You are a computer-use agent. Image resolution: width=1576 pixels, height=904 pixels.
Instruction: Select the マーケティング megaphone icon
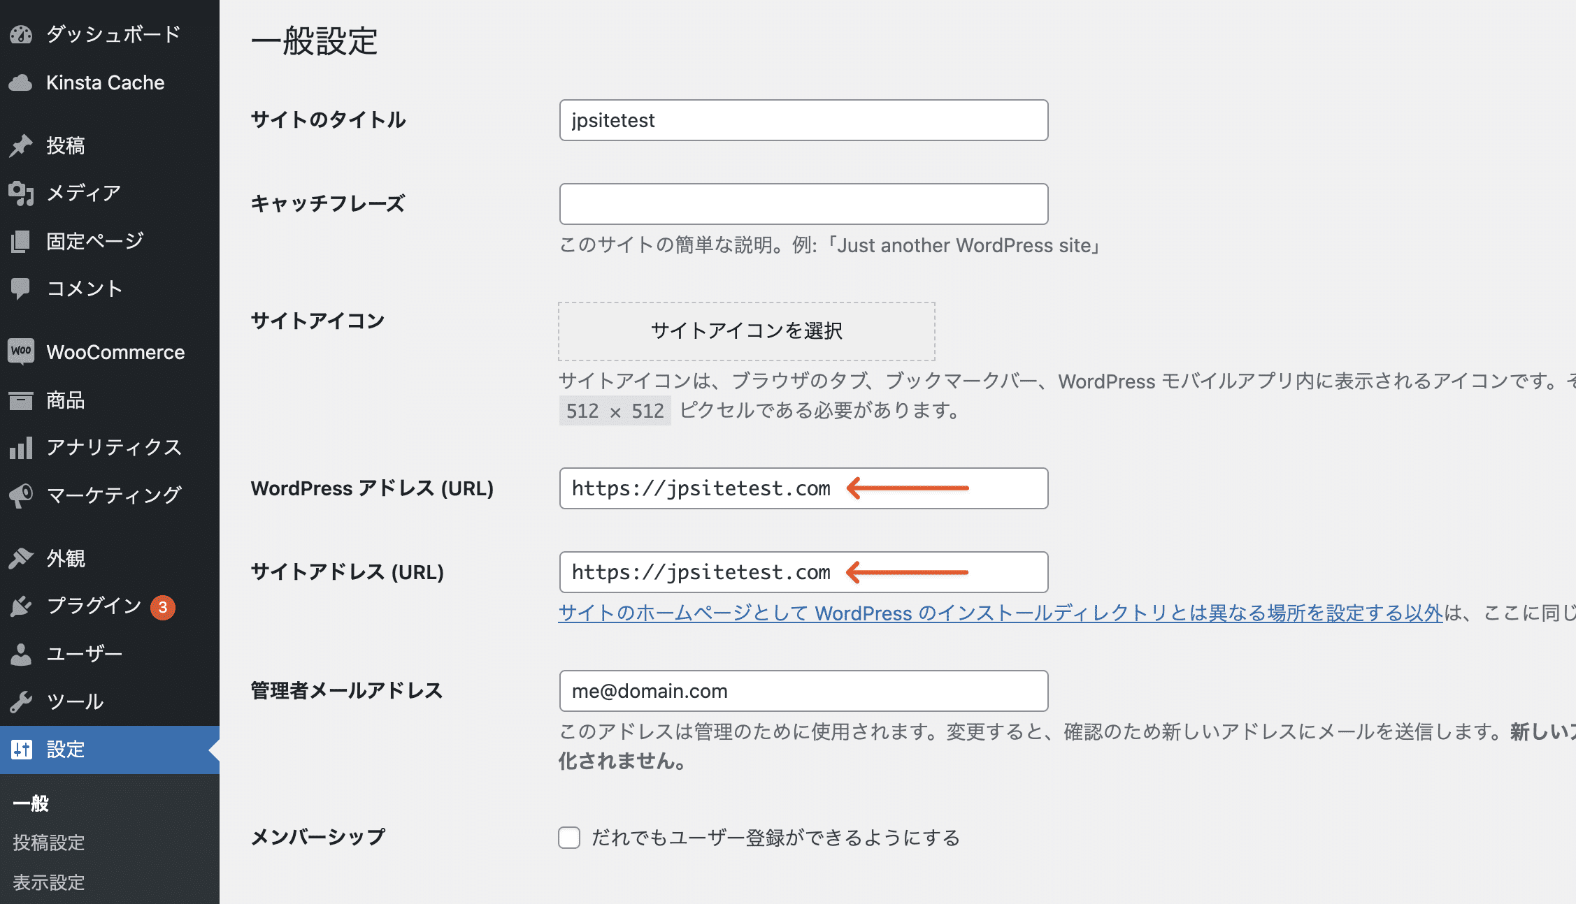coord(22,495)
